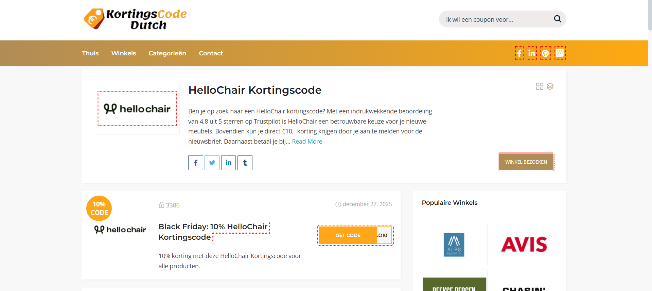Switch to stacked list view layout

coord(550,86)
